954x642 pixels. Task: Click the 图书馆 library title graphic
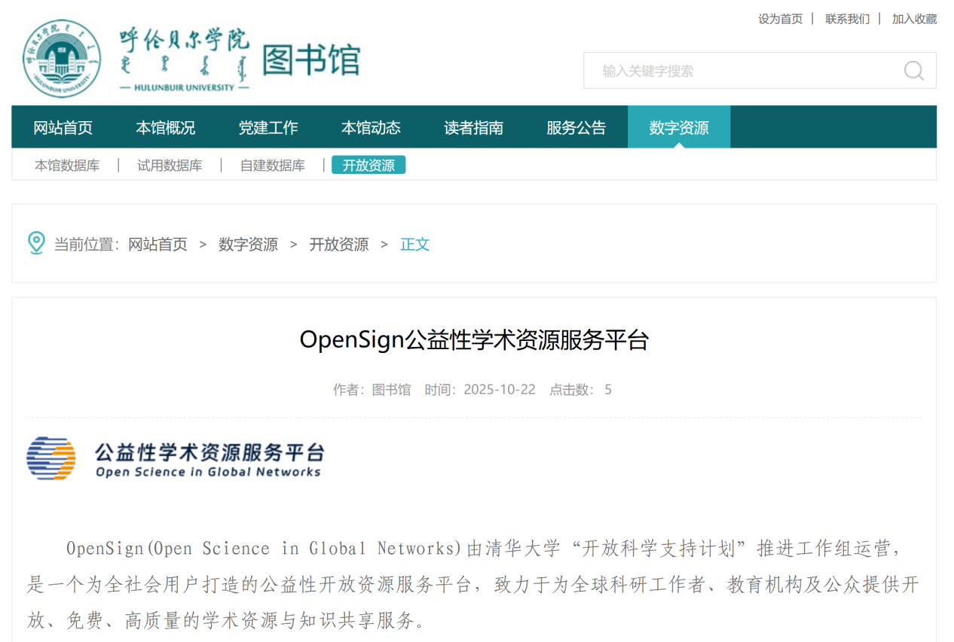point(311,59)
